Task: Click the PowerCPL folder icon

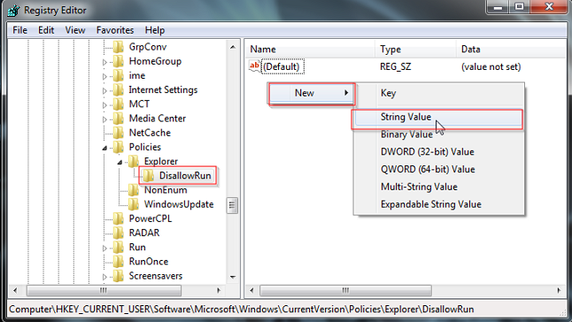Action: (x=118, y=218)
